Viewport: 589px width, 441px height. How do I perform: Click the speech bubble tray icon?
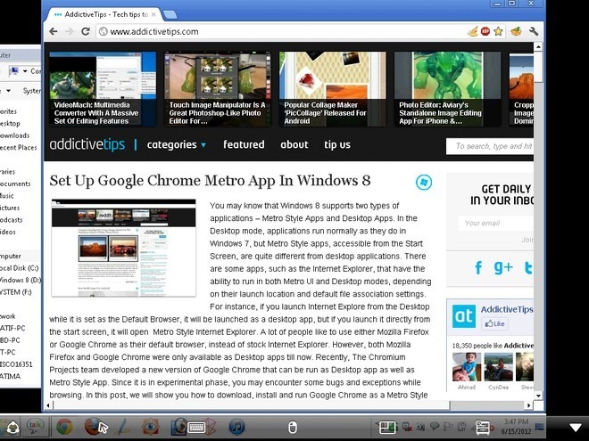point(435,427)
